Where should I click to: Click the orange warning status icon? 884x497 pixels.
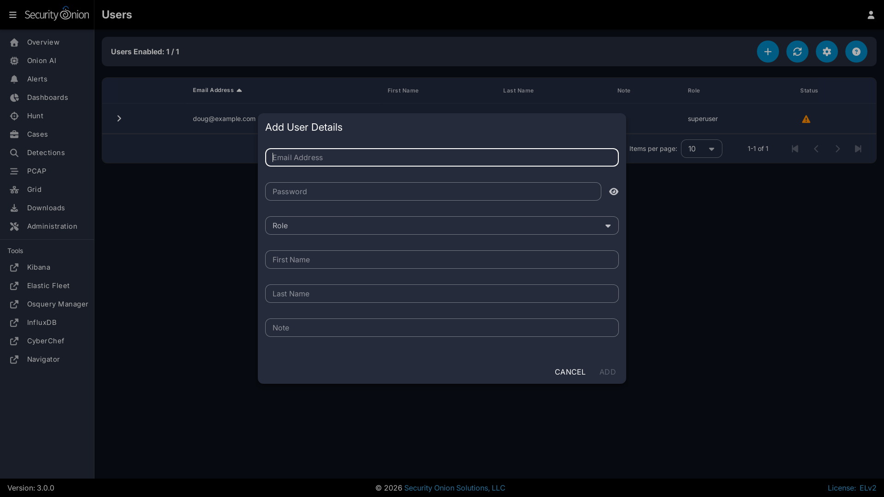806,119
